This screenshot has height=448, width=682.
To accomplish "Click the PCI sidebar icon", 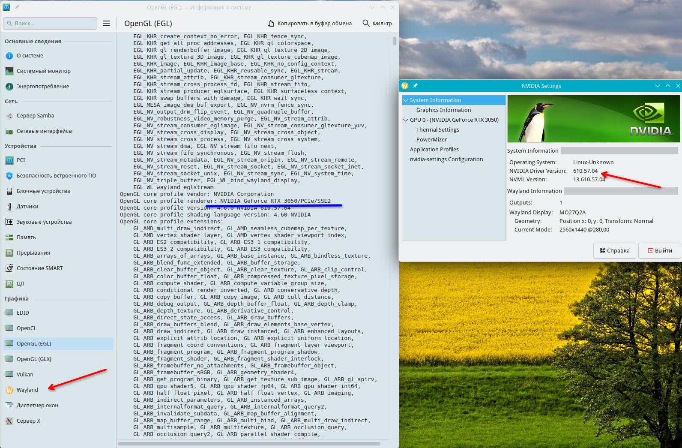I will click(x=9, y=160).
